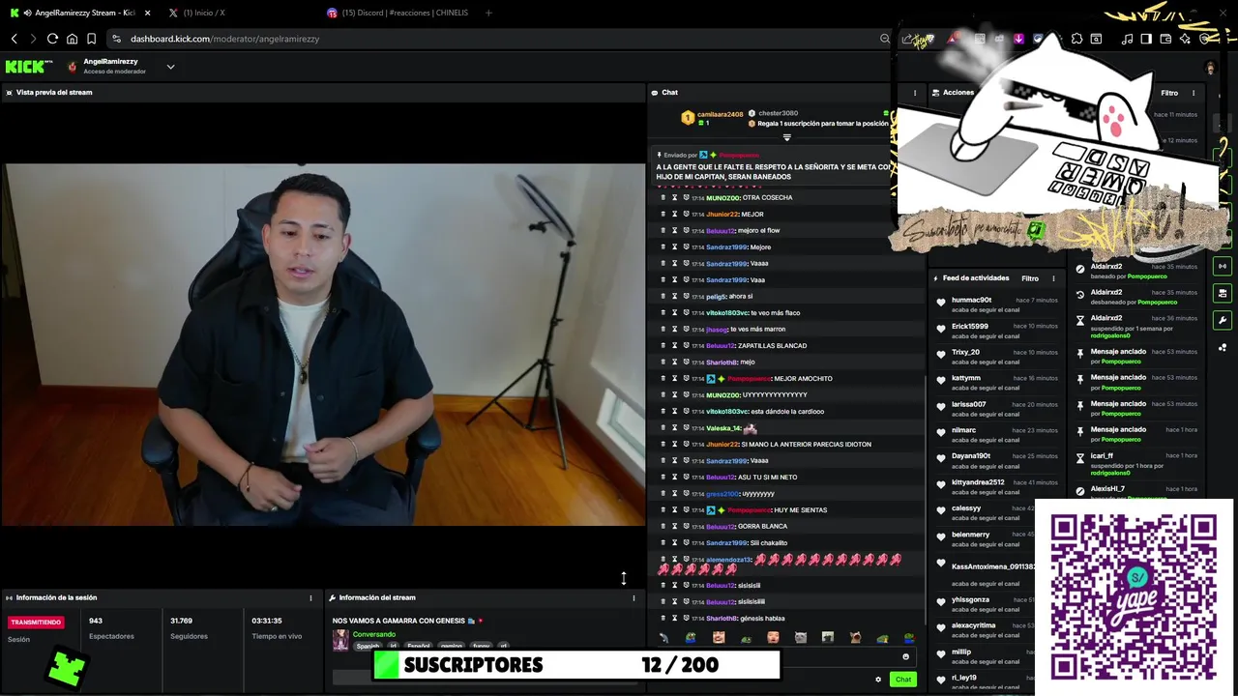Click the site info icon in address bar

coord(116,39)
